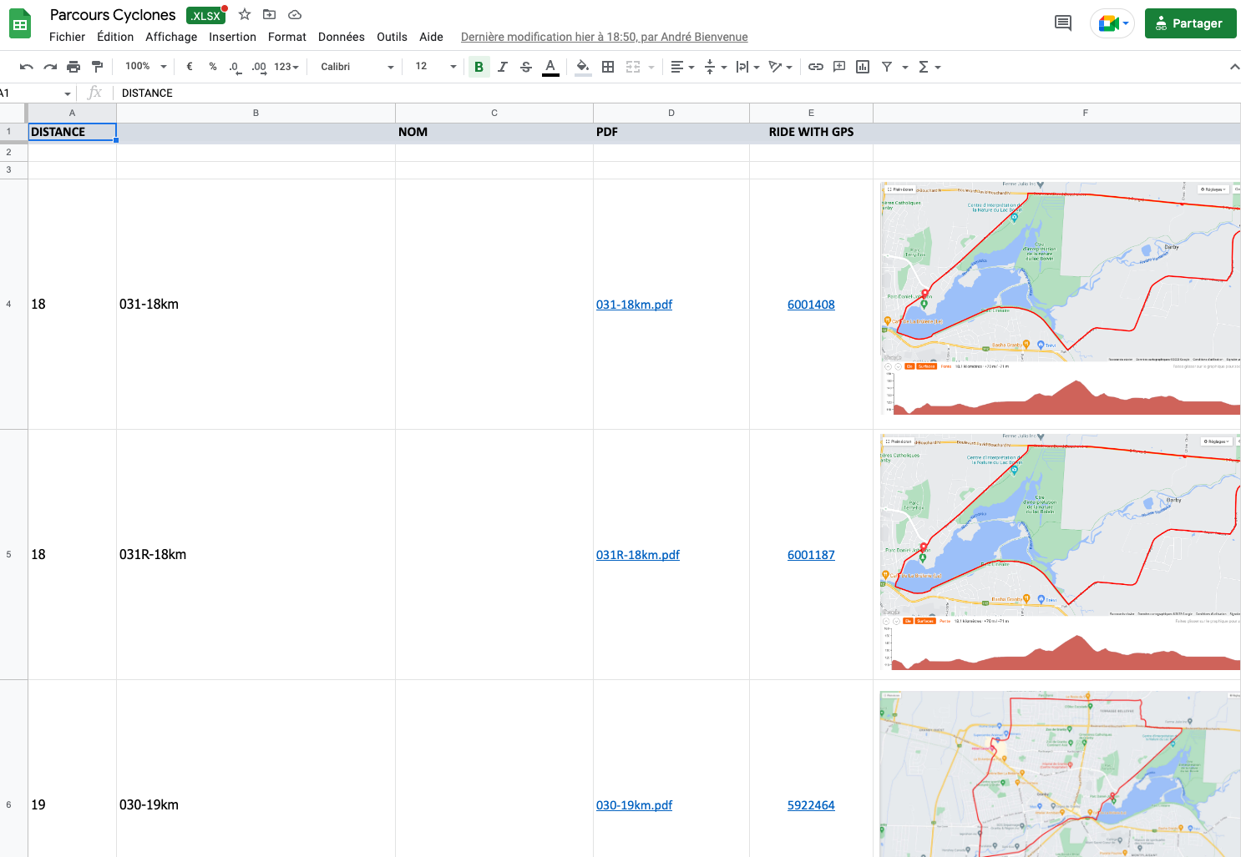Print the spreadsheet with printer icon
The height and width of the screenshot is (857, 1241).
(73, 67)
